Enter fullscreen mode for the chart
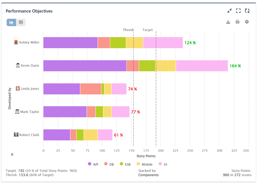This screenshot has height=183, width=257. 238,10
